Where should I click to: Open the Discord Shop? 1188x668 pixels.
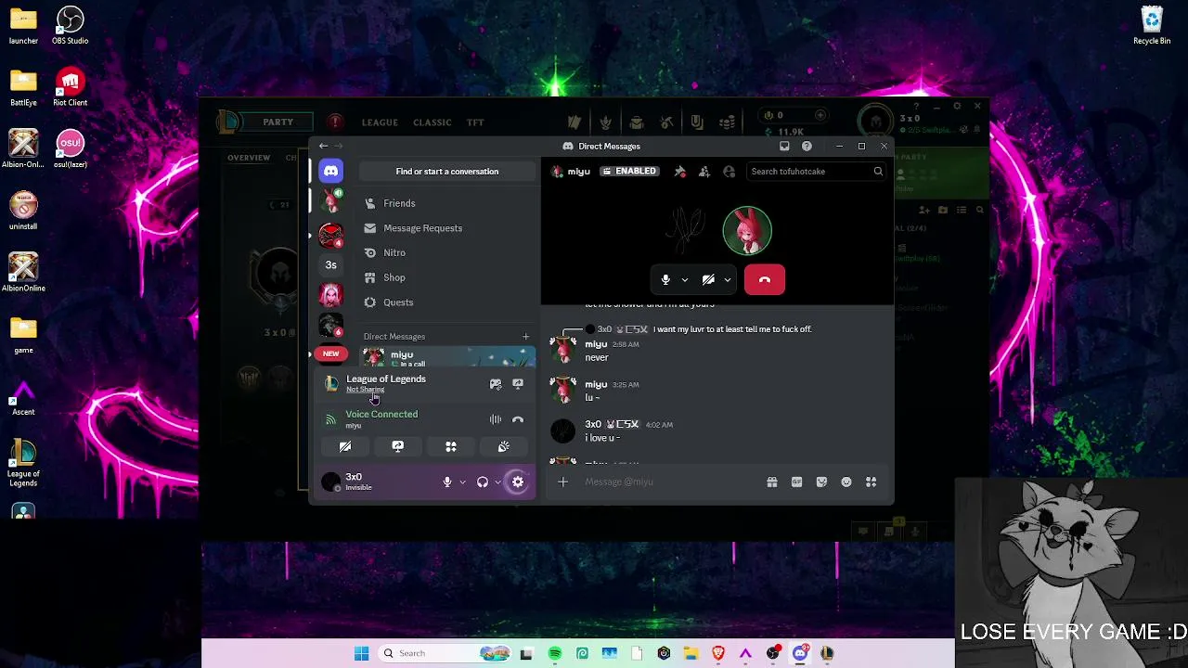446,277
